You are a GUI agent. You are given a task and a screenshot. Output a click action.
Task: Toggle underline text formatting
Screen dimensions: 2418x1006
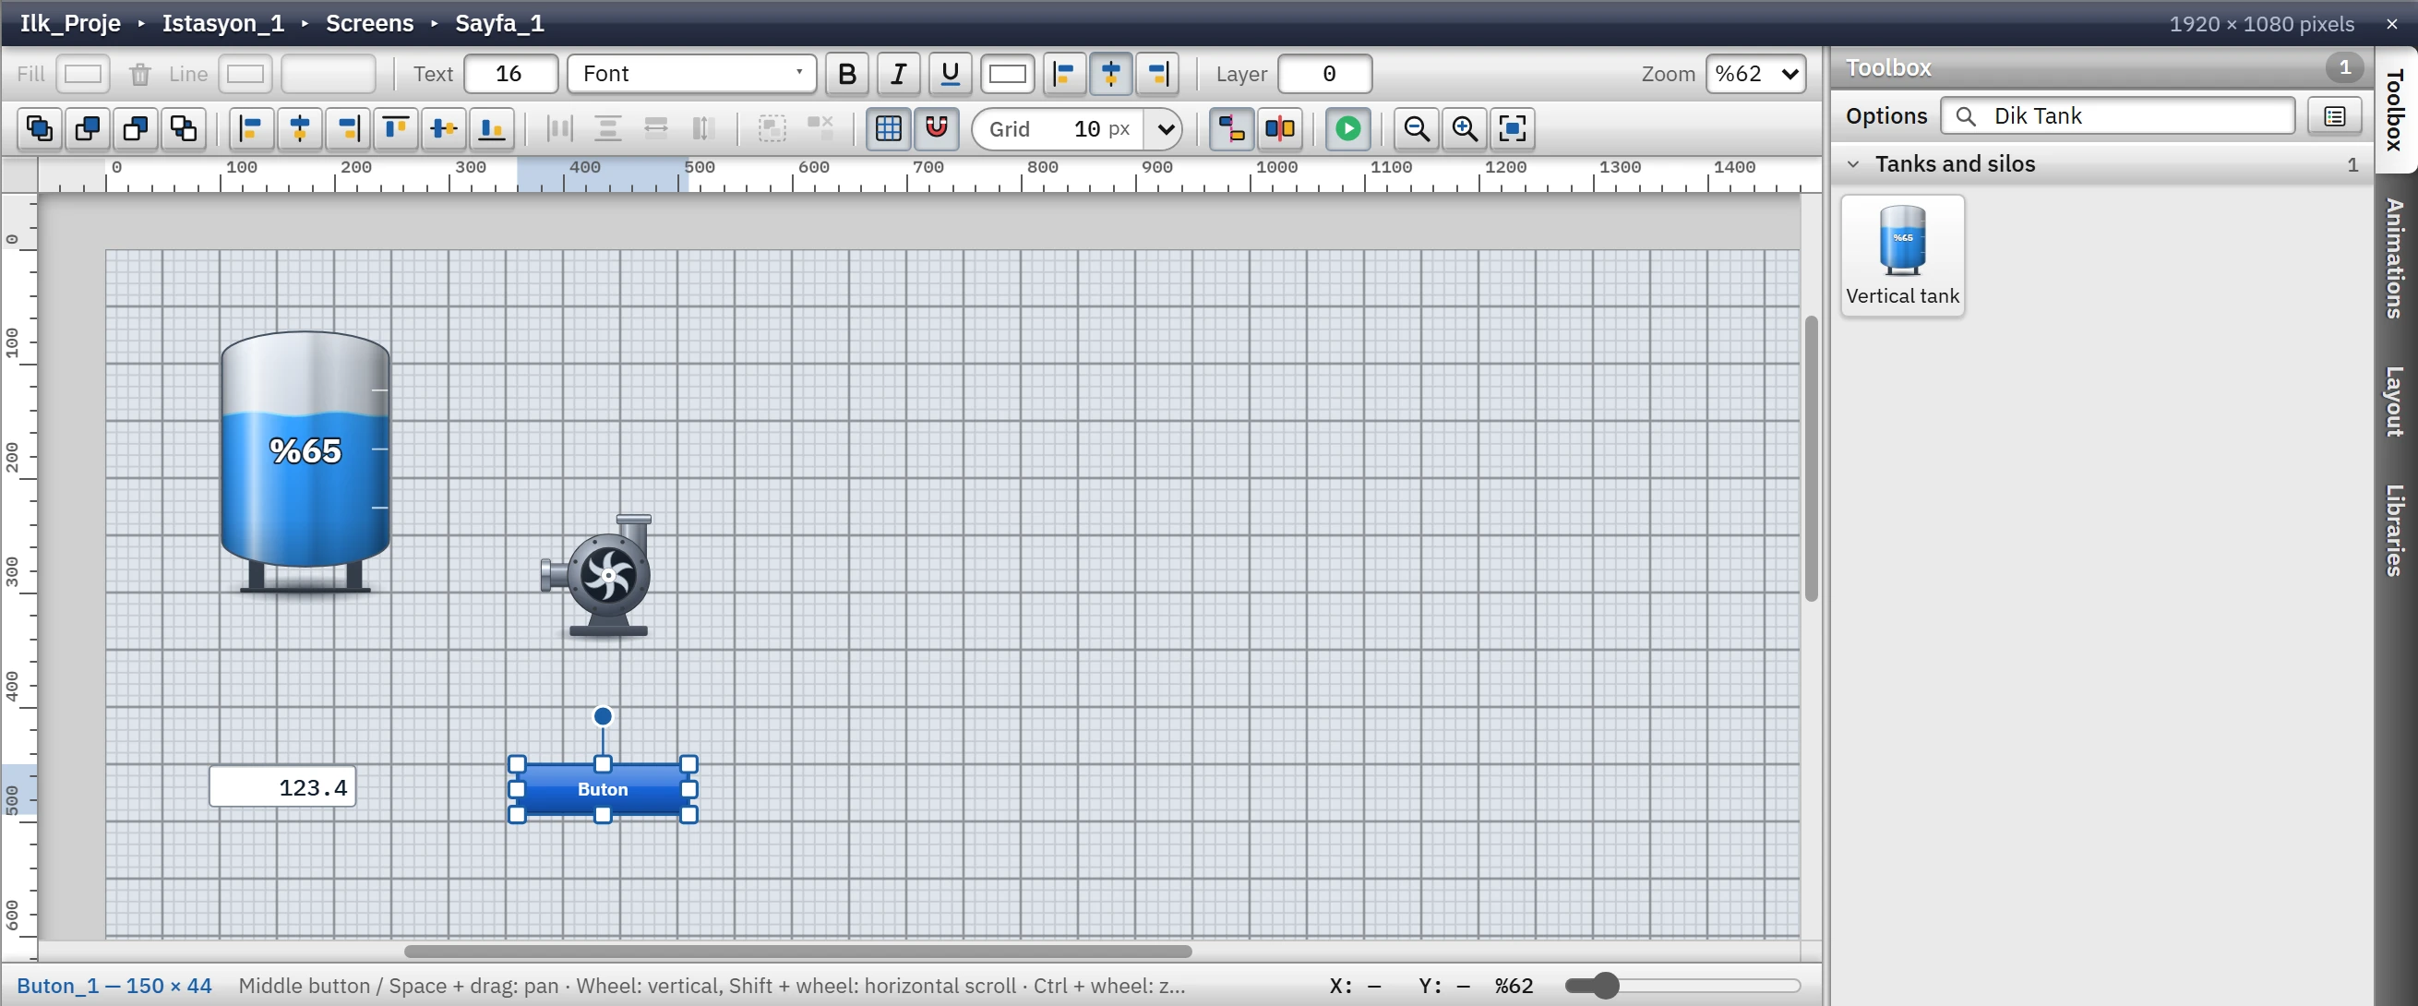[950, 73]
